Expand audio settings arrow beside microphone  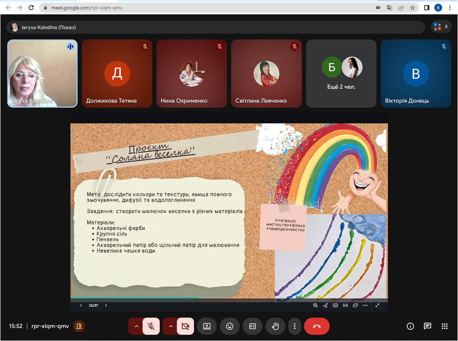(x=136, y=326)
